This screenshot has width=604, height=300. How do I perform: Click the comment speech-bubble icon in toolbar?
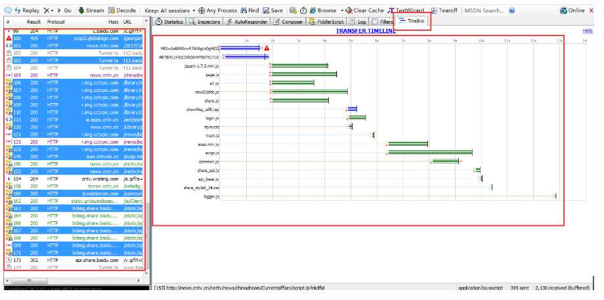pos(7,11)
